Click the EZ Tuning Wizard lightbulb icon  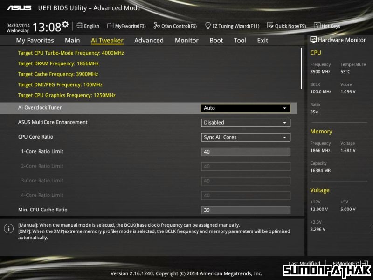pos(207,26)
